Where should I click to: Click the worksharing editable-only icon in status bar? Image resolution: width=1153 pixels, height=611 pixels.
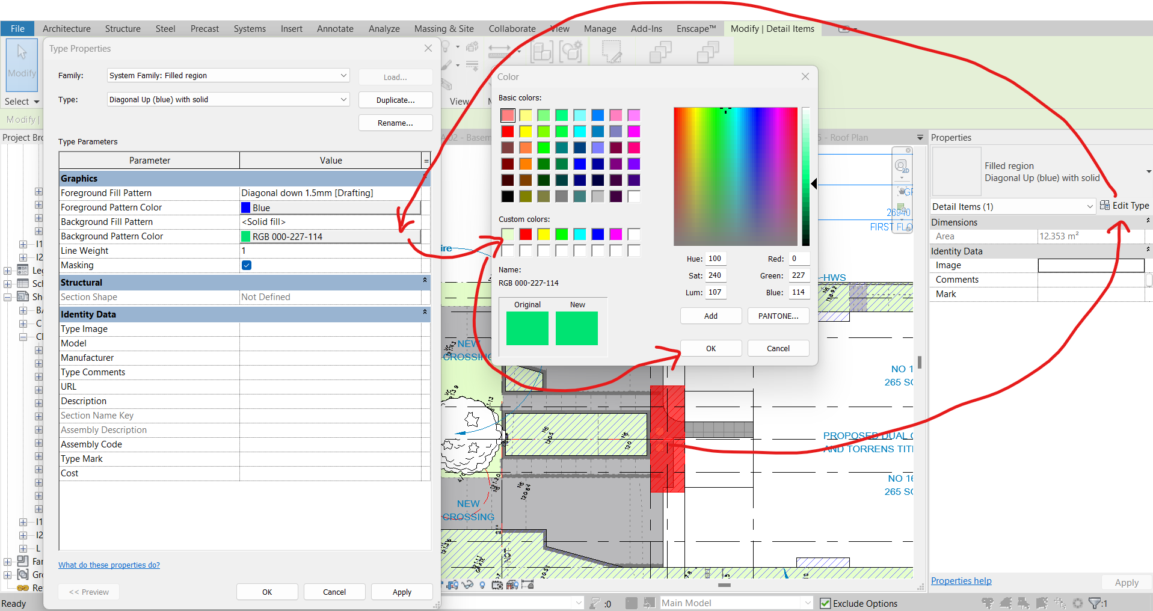632,603
